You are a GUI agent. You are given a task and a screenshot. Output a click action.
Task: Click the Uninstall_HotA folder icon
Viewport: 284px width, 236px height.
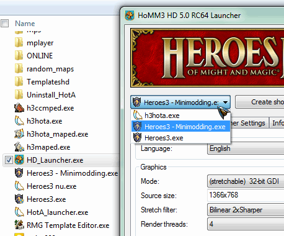19,95
